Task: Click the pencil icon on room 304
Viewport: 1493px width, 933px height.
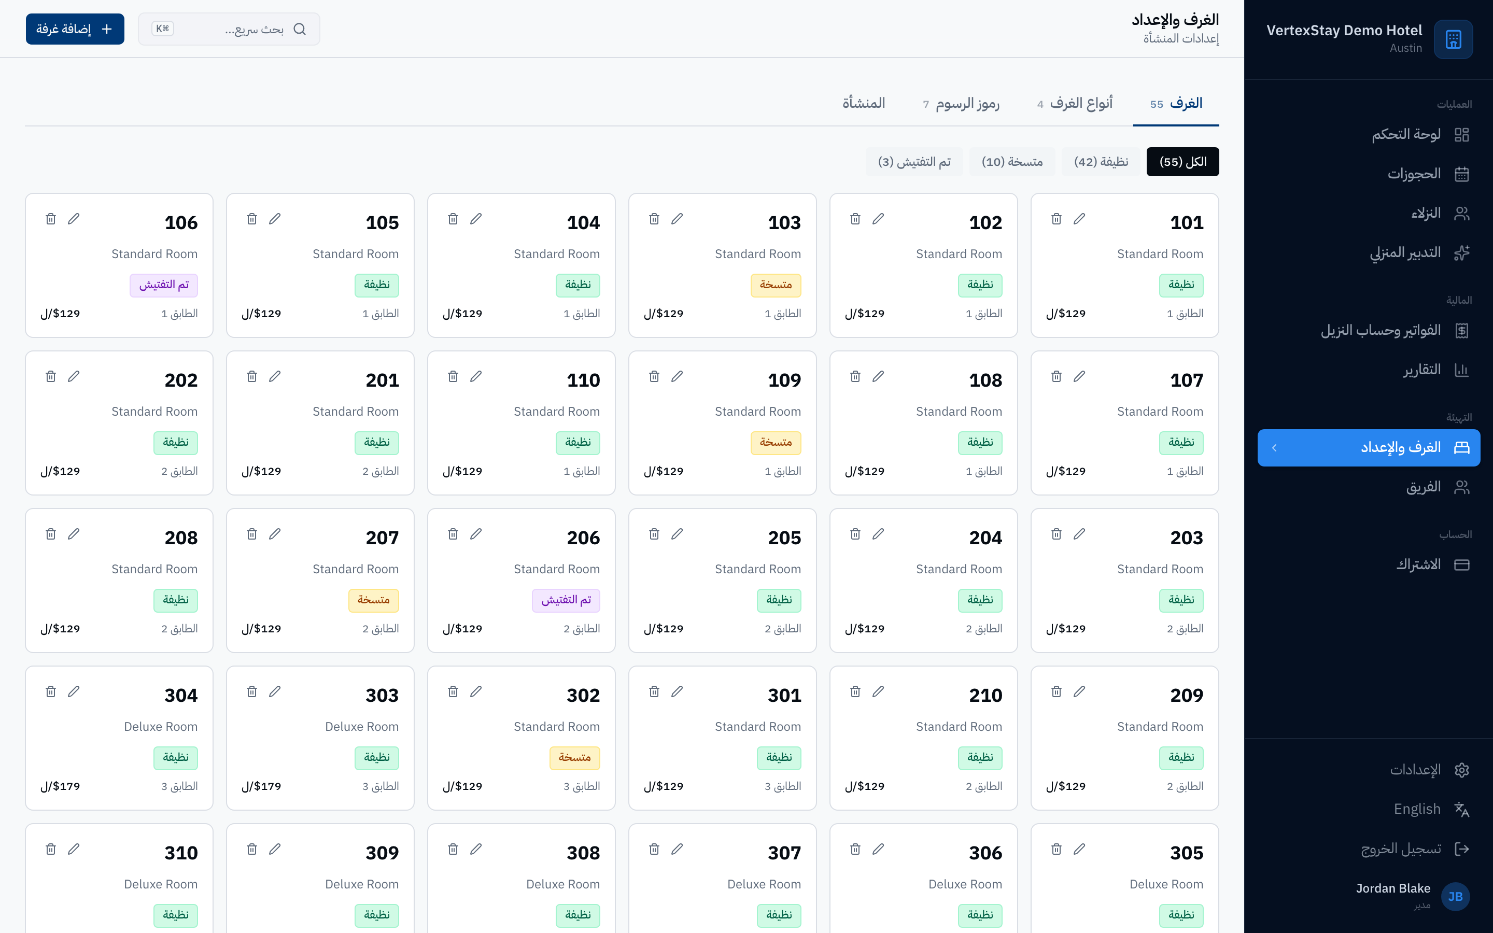Action: [x=74, y=692]
